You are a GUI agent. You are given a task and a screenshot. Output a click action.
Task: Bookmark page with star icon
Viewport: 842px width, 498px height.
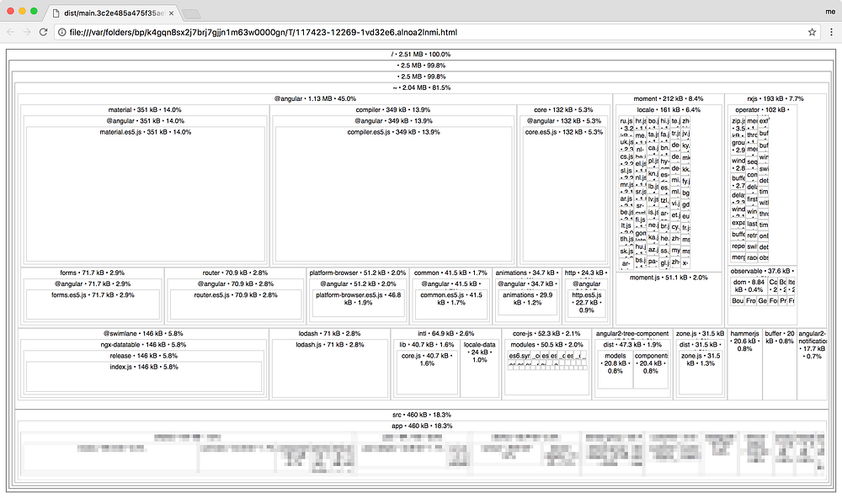[x=812, y=32]
